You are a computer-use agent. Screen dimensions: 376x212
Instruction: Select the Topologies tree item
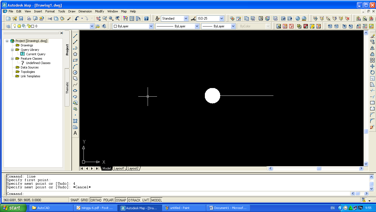(x=28, y=72)
